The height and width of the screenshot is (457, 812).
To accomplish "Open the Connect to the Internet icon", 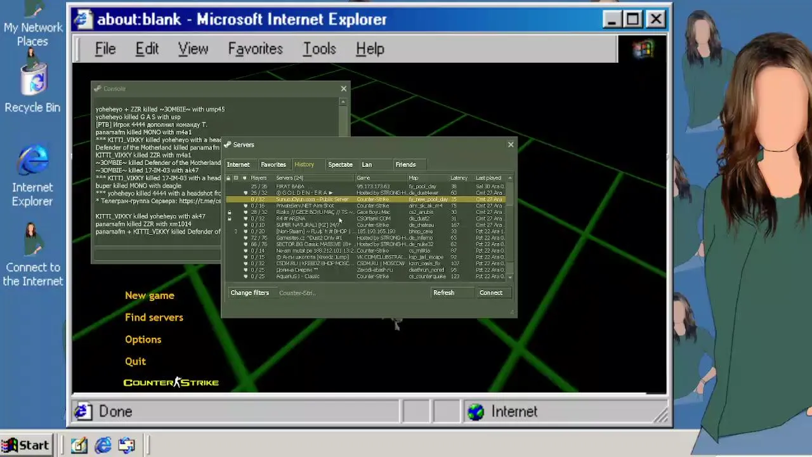I will click(32, 254).
